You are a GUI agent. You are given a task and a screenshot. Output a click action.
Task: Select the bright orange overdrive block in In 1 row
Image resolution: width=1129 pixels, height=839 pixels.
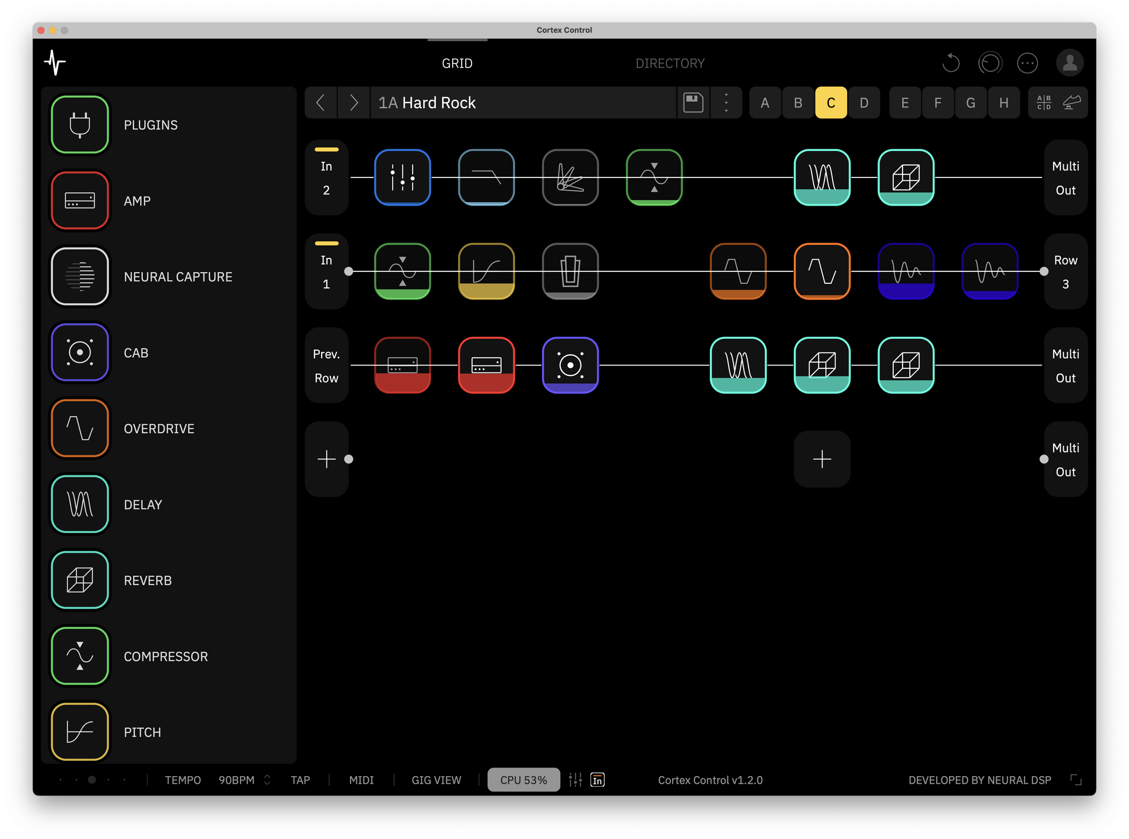(822, 271)
